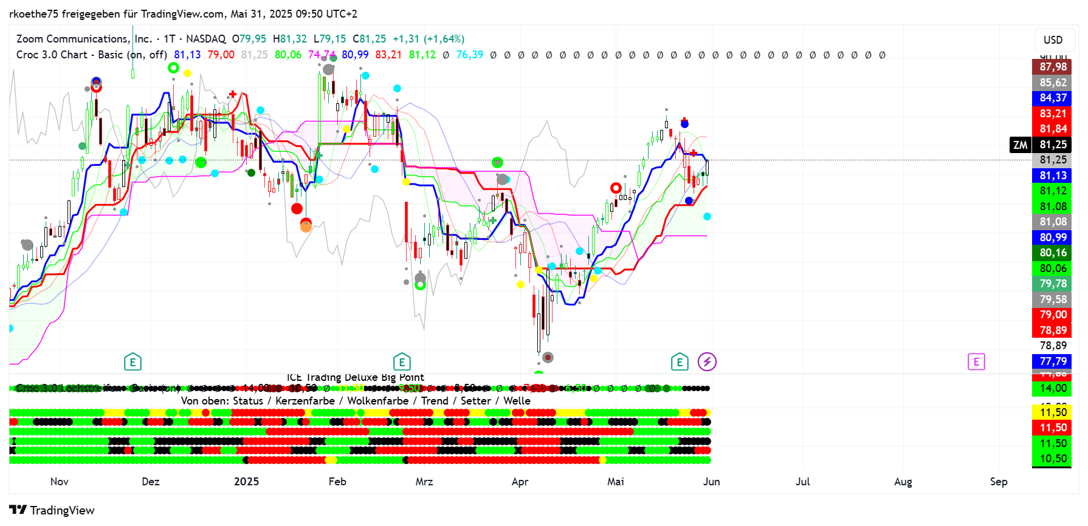
Task: Open the pink upcoming earnings marker near Aug
Action: click(x=976, y=362)
